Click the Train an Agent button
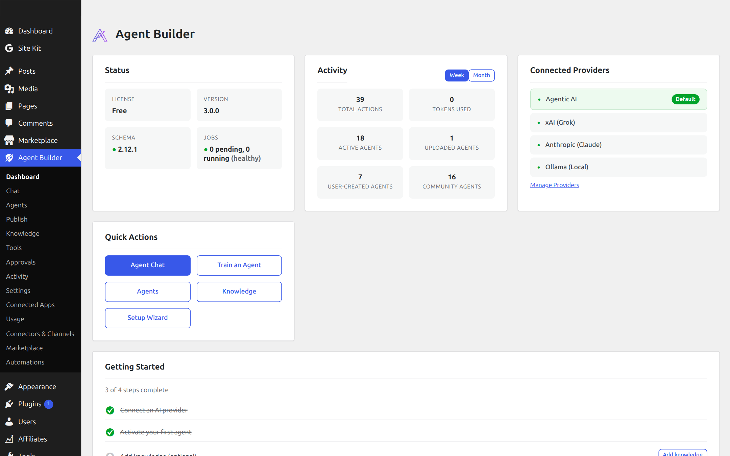This screenshot has width=730, height=456. [239, 265]
